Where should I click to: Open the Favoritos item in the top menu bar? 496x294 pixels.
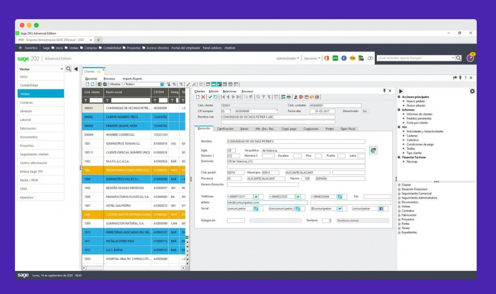point(28,48)
